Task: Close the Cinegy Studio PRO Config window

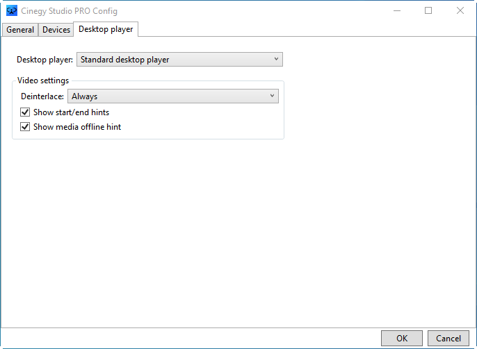Action: click(x=460, y=11)
